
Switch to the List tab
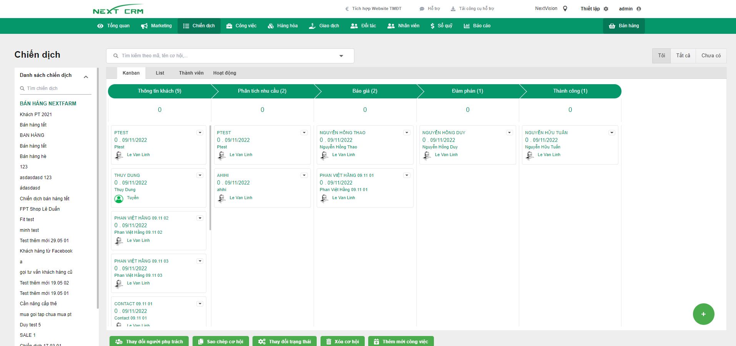pos(160,73)
